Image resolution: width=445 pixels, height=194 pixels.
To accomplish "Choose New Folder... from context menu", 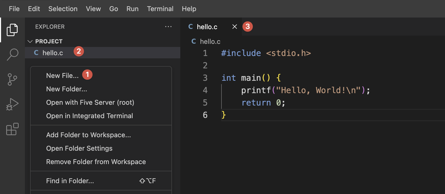I will point(67,89).
